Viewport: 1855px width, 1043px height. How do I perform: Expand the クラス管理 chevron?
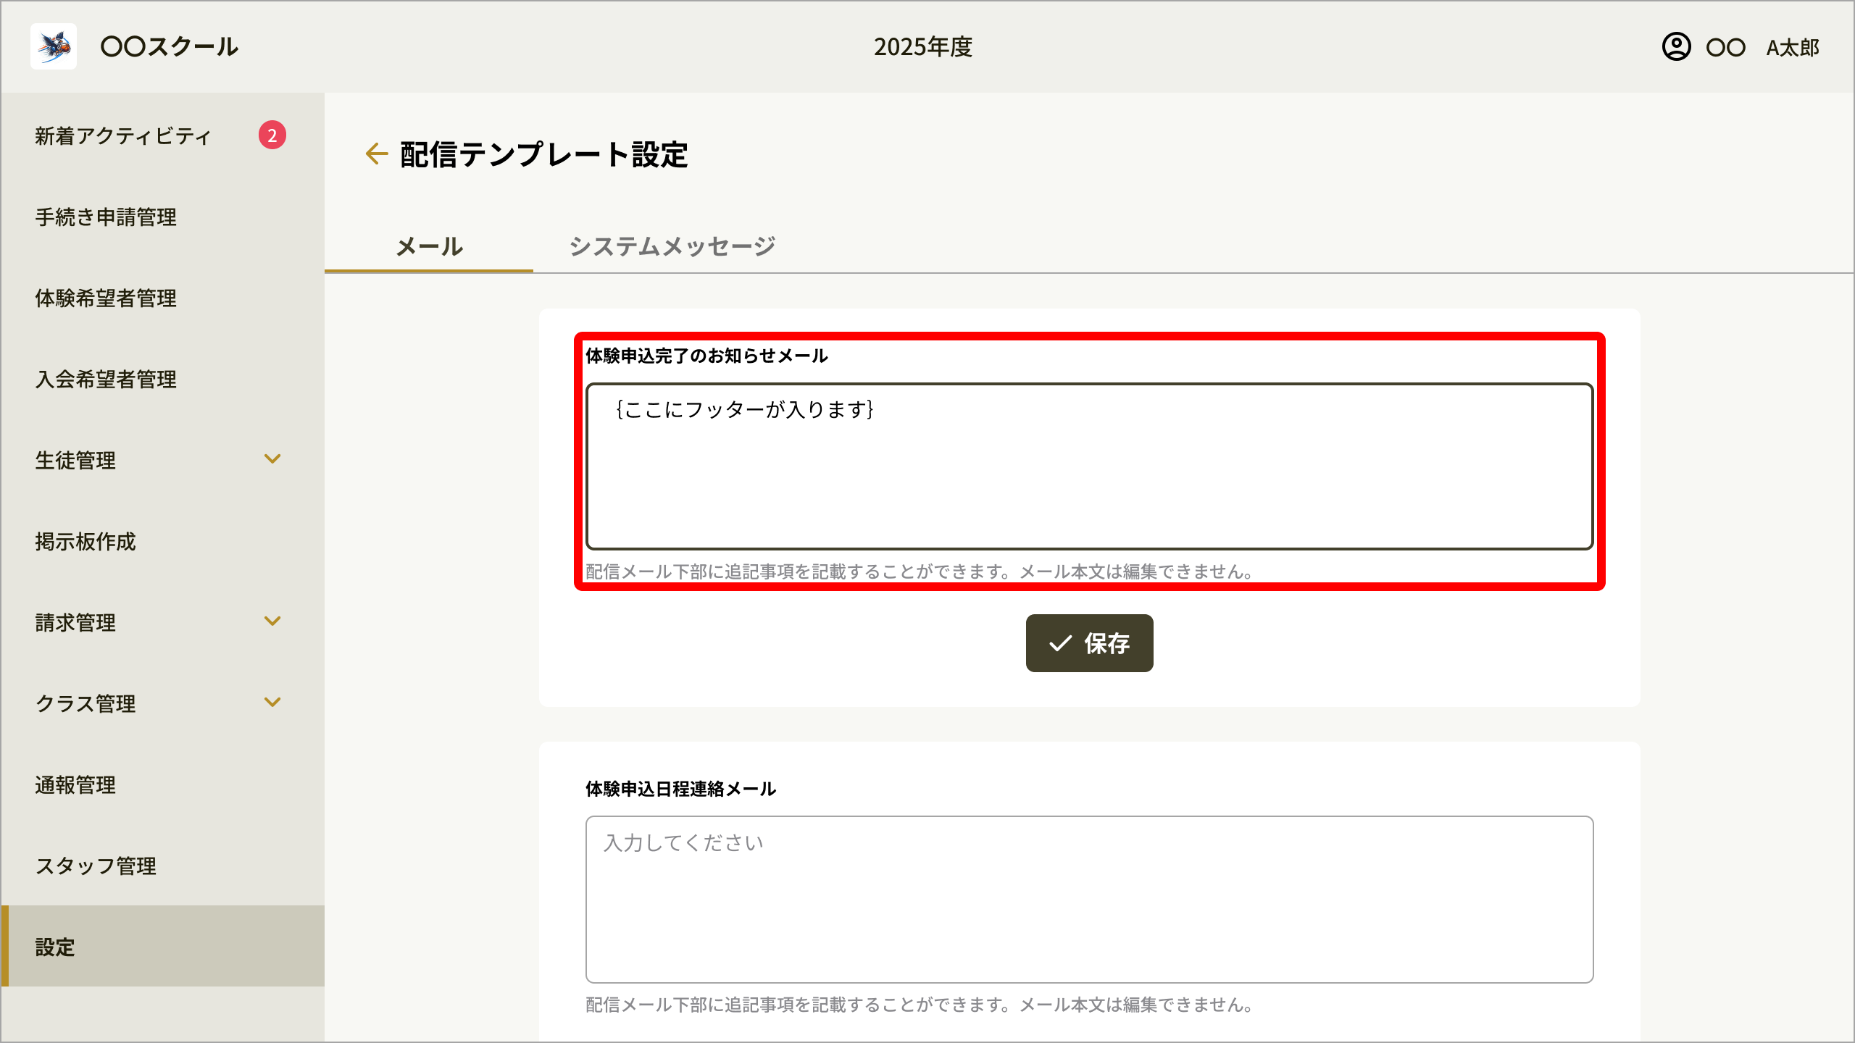coord(272,703)
